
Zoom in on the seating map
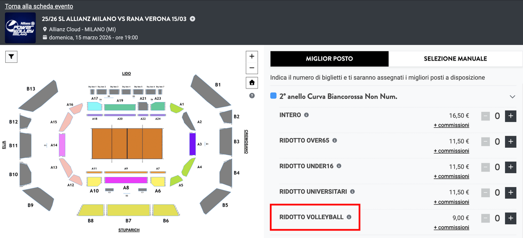252,57
